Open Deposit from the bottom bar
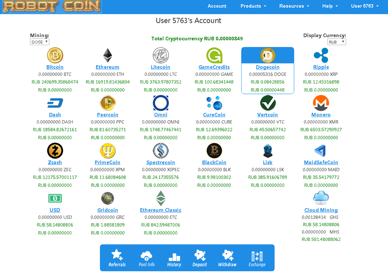 coord(200,258)
